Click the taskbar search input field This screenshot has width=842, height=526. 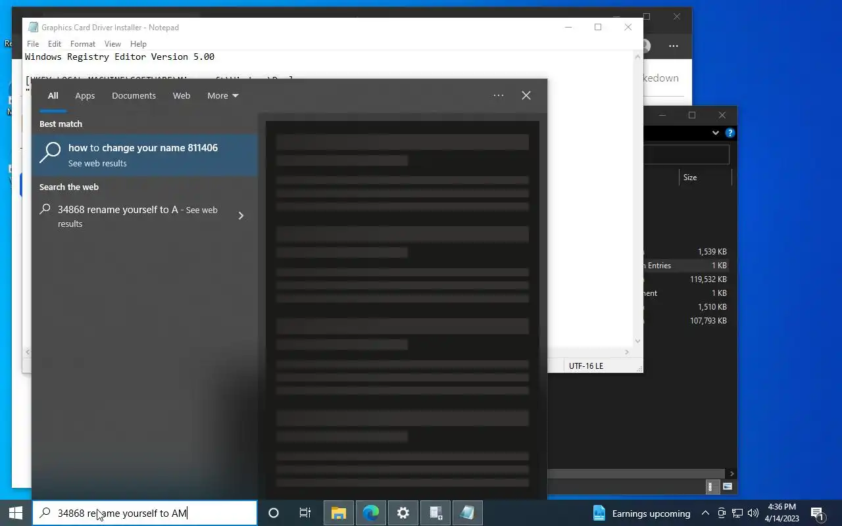145,513
